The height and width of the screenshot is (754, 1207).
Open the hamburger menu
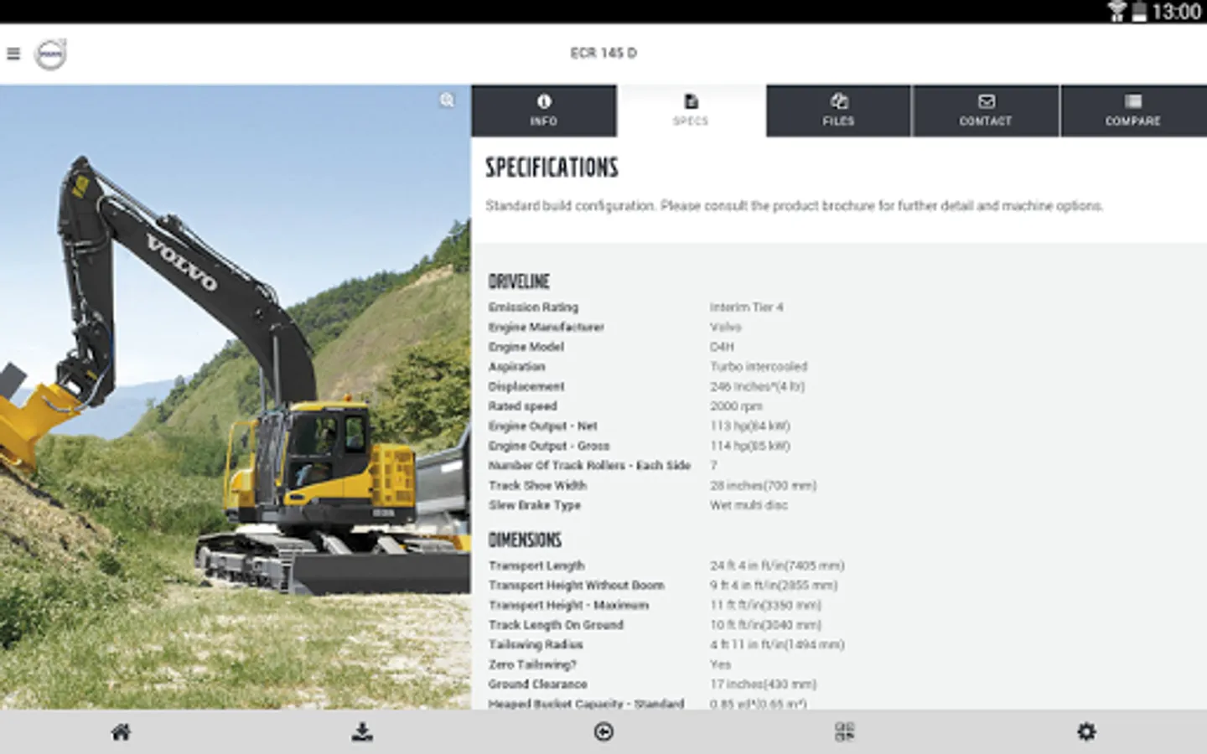(13, 54)
